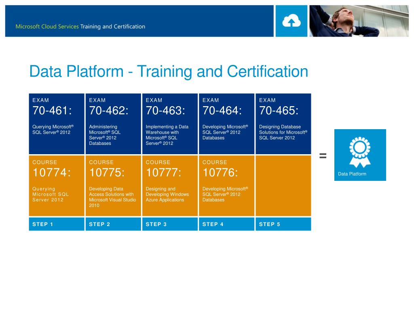Click the STEP 2 bar
414x310 pixels.
113,224
